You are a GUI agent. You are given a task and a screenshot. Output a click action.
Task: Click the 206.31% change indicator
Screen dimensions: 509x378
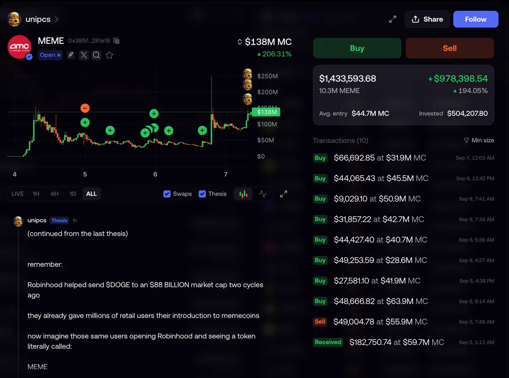274,54
